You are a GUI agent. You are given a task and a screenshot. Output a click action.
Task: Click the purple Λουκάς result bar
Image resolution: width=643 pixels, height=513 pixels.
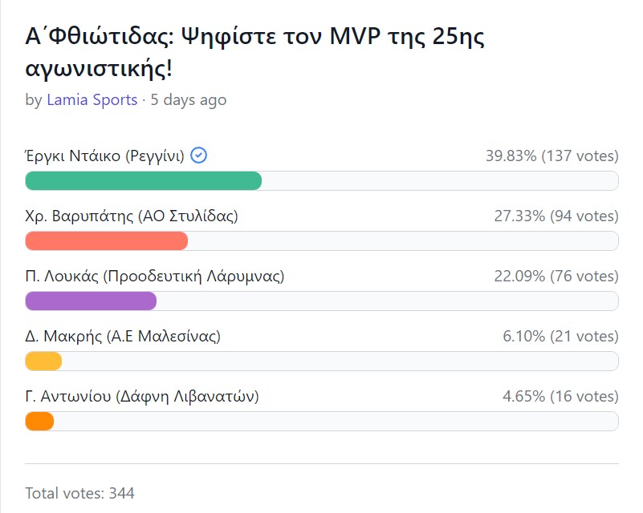(x=91, y=301)
